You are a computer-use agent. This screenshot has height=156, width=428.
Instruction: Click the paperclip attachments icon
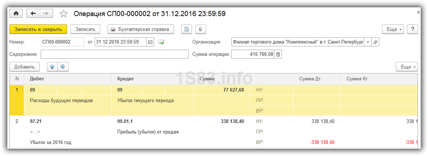pyautogui.click(x=200, y=29)
